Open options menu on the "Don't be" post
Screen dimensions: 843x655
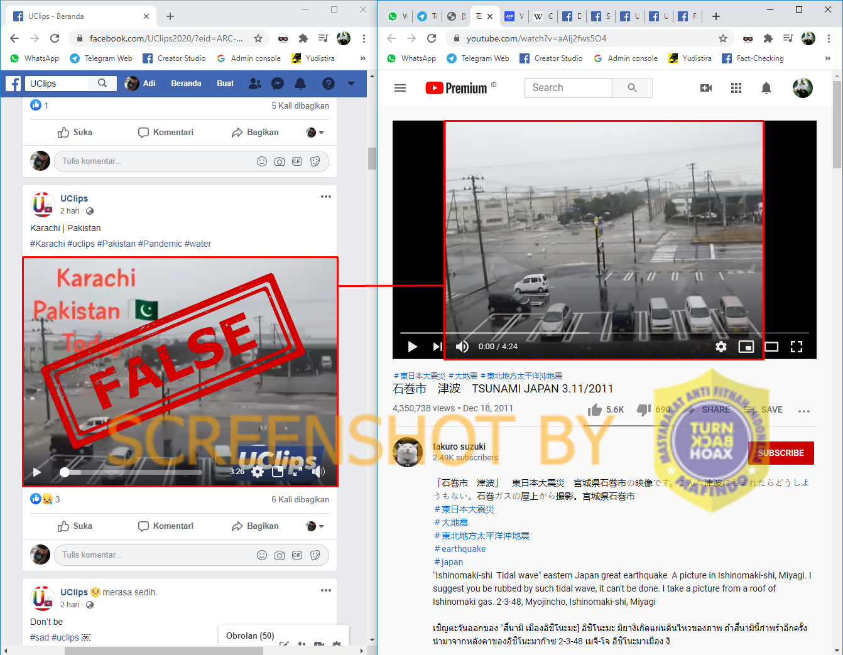point(325,590)
